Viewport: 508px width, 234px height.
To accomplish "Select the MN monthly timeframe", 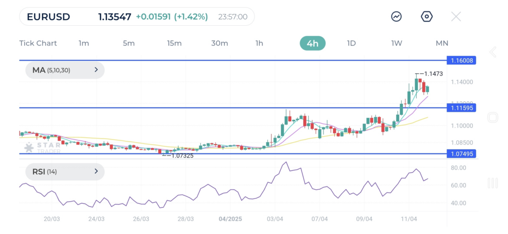I will 442,43.
